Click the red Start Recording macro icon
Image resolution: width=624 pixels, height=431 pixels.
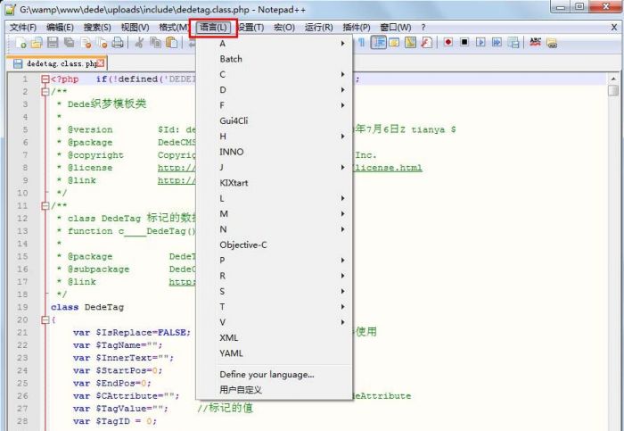point(448,42)
